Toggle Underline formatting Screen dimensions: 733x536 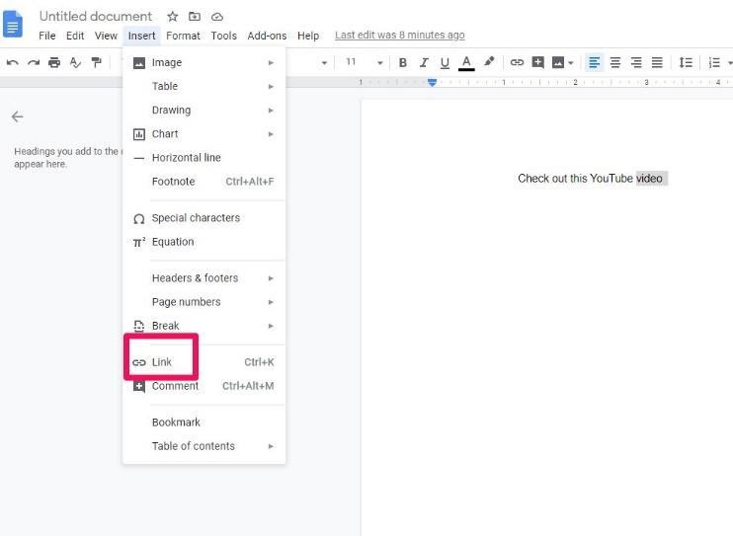click(445, 62)
